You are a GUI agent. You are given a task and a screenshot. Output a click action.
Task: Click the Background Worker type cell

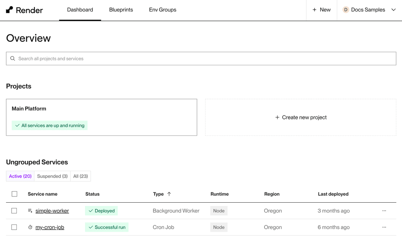(176, 211)
